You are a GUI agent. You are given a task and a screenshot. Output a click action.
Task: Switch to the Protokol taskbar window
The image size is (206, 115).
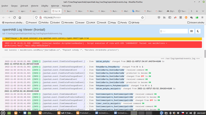pos(84,113)
